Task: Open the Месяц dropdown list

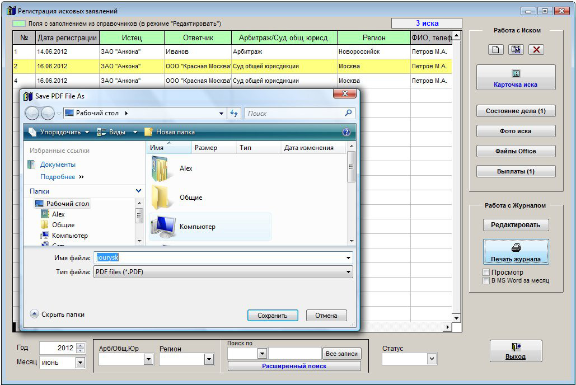Action: 80,363
